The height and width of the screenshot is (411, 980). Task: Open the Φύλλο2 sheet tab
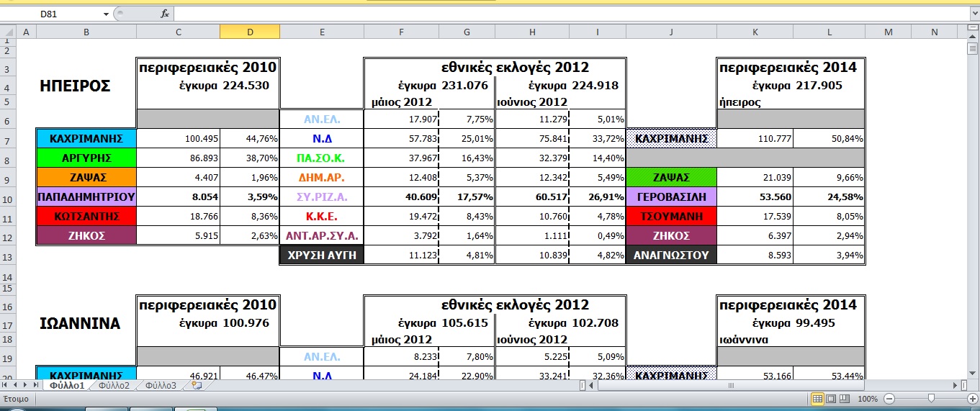tap(114, 386)
